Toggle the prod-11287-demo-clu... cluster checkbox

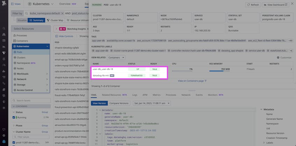click(14, 142)
